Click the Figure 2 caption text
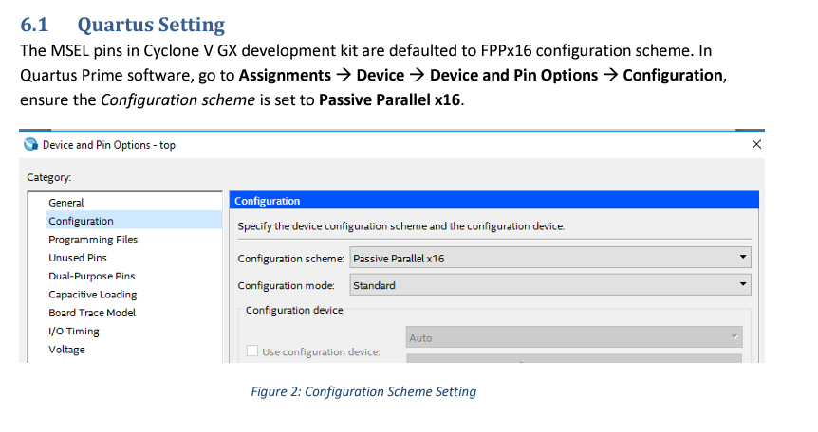This screenshot has width=818, height=432. point(363,392)
